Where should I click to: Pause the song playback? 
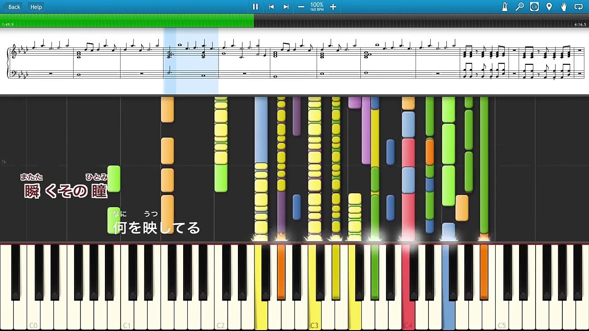pyautogui.click(x=255, y=6)
